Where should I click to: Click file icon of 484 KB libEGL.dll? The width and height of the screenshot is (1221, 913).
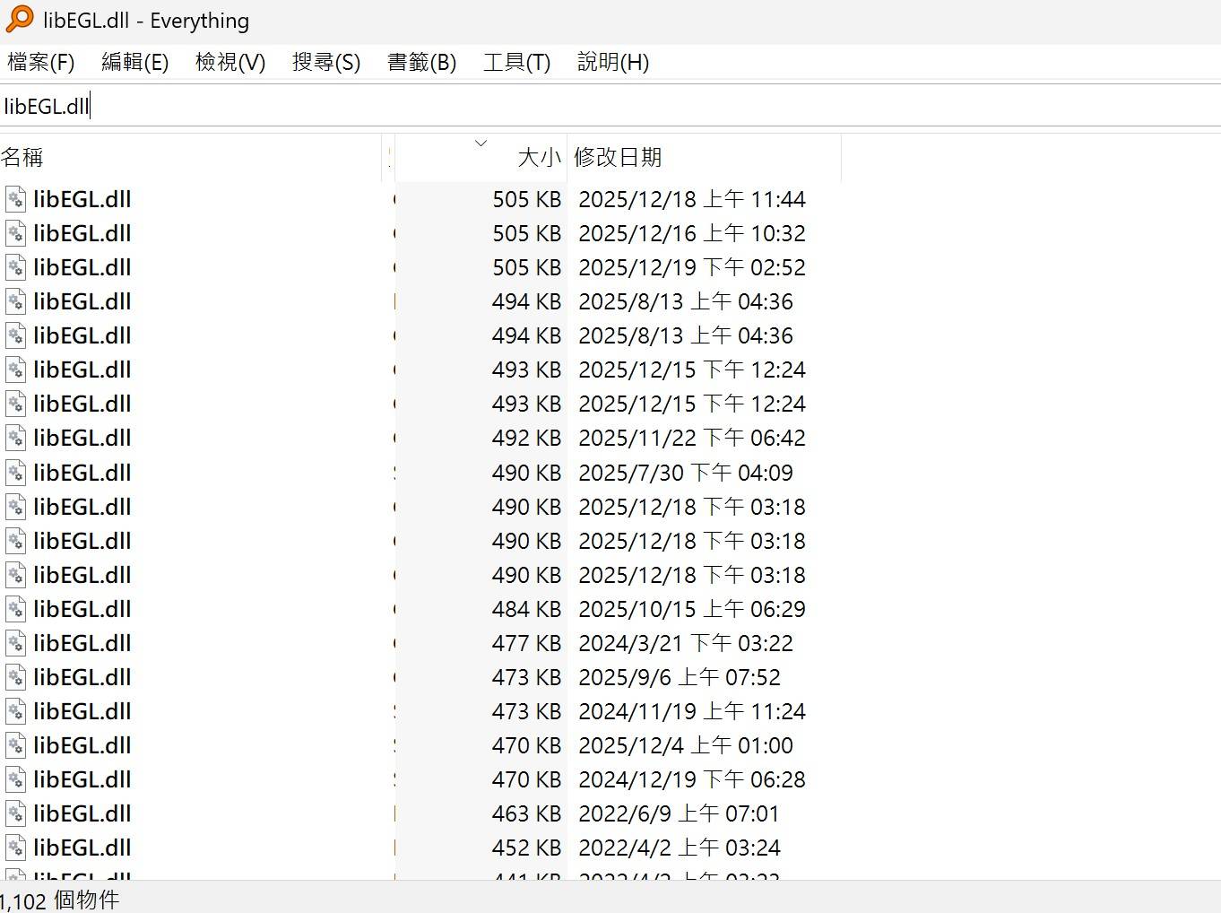[x=15, y=609]
